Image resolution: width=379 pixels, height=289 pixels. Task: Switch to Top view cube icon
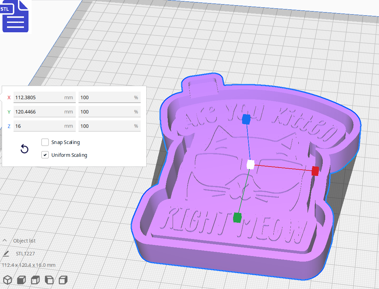pyautogui.click(x=35, y=280)
